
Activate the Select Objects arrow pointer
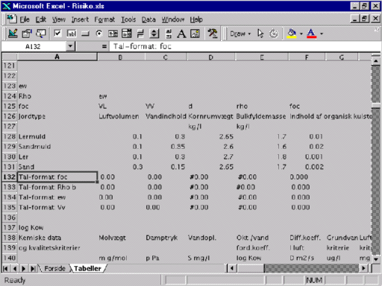(260, 34)
